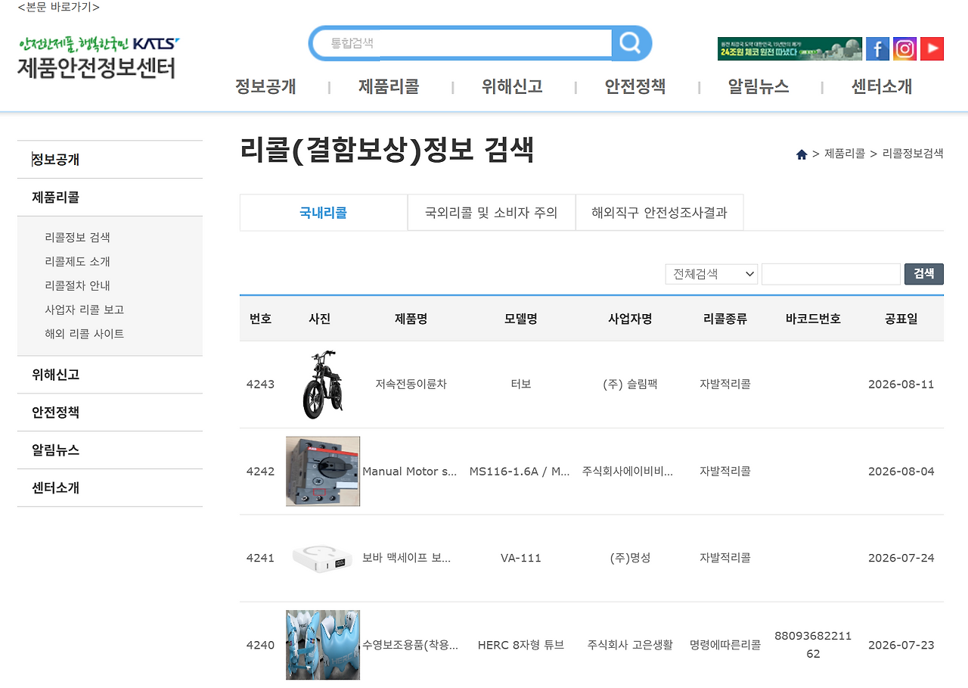The height and width of the screenshot is (688, 968).
Task: Open the green promotional banner
Action: coord(790,48)
